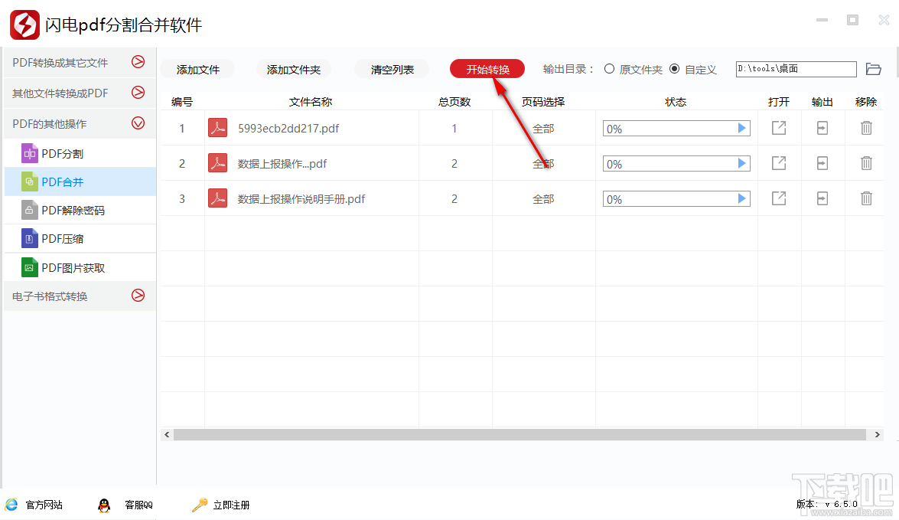
Task: Open 5993ecb2dd217.pdf using its 打开 icon
Action: point(778,128)
